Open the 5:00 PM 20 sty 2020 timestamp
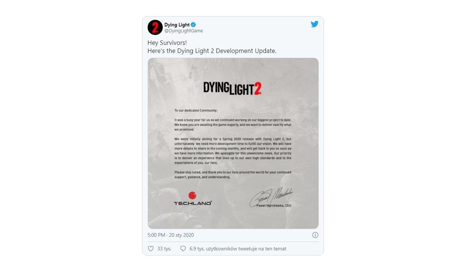 pos(171,235)
